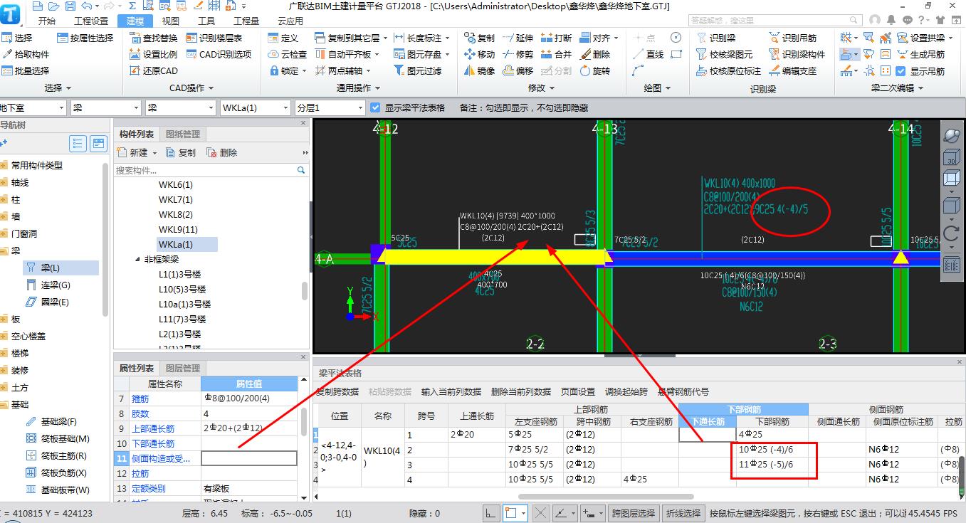Click 图元过滤 filter tool

pyautogui.click(x=418, y=70)
